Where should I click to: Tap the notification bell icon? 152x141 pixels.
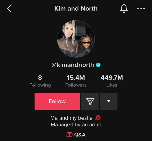[124, 8]
